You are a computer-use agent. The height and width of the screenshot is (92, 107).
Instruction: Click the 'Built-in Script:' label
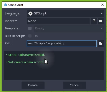[x=15, y=36]
